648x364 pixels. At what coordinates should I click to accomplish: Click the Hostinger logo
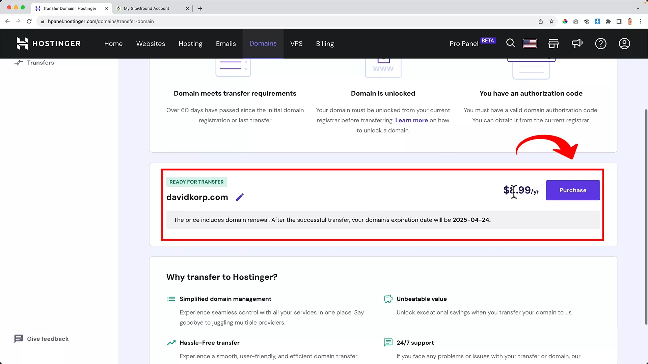[48, 43]
